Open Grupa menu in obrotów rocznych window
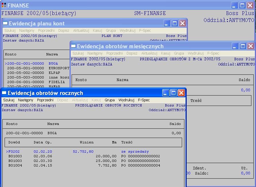Screen dimensions: 256x187 click(x=110, y=100)
